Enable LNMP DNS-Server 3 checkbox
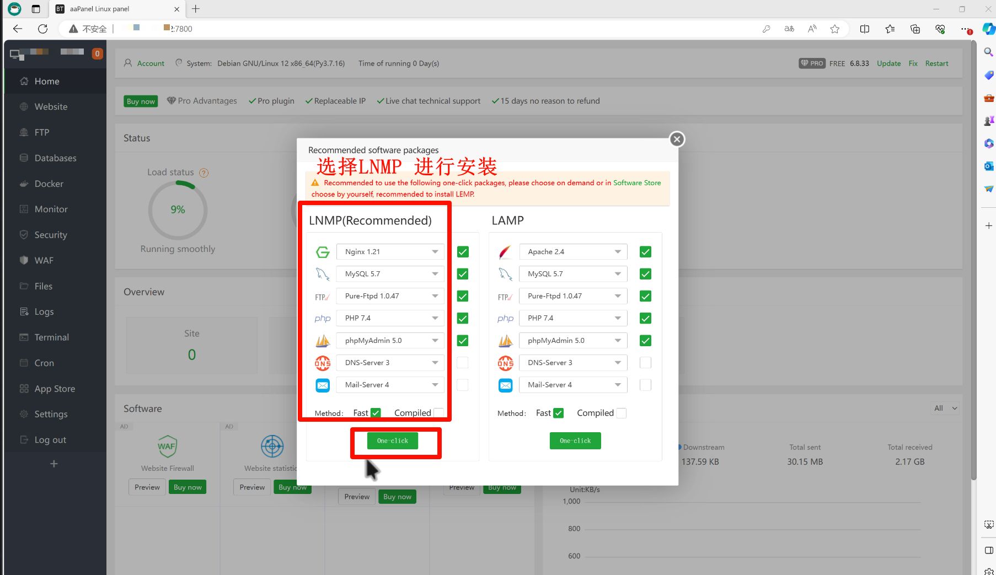 tap(463, 363)
